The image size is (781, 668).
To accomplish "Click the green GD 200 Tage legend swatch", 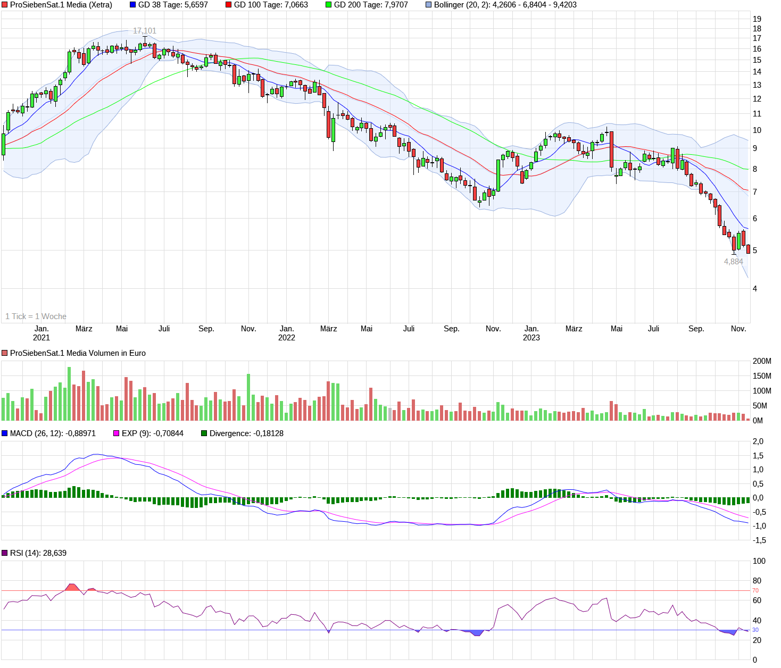I will pos(328,5).
